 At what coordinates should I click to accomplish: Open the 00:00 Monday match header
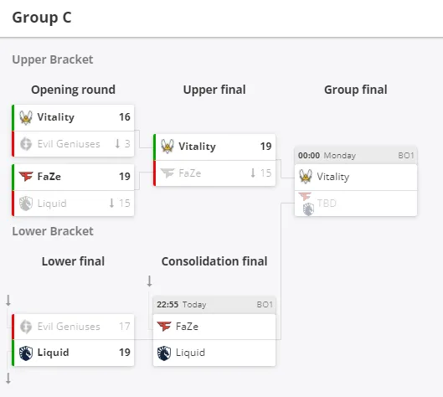point(356,156)
